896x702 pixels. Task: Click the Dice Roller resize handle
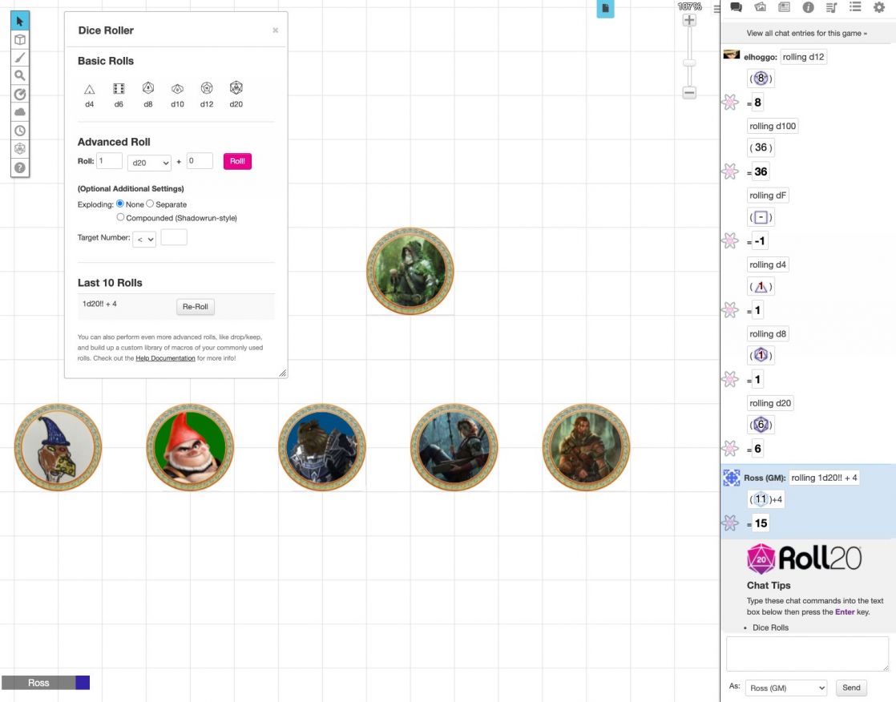click(282, 373)
